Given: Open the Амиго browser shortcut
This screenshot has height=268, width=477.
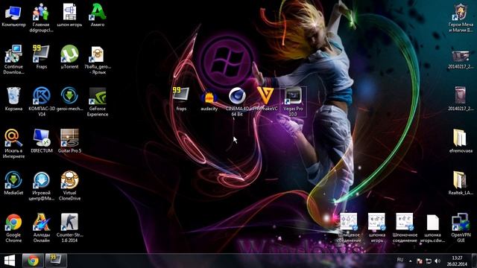Looking at the screenshot, I should 98,15.
